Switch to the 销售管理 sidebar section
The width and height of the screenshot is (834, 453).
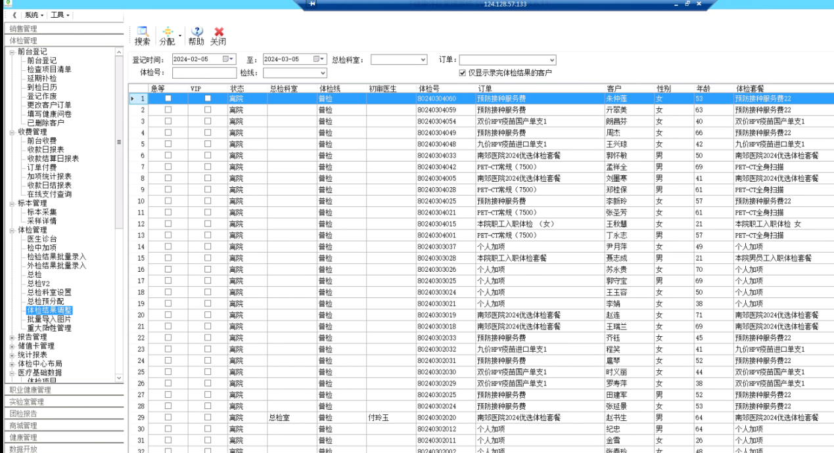(62, 28)
